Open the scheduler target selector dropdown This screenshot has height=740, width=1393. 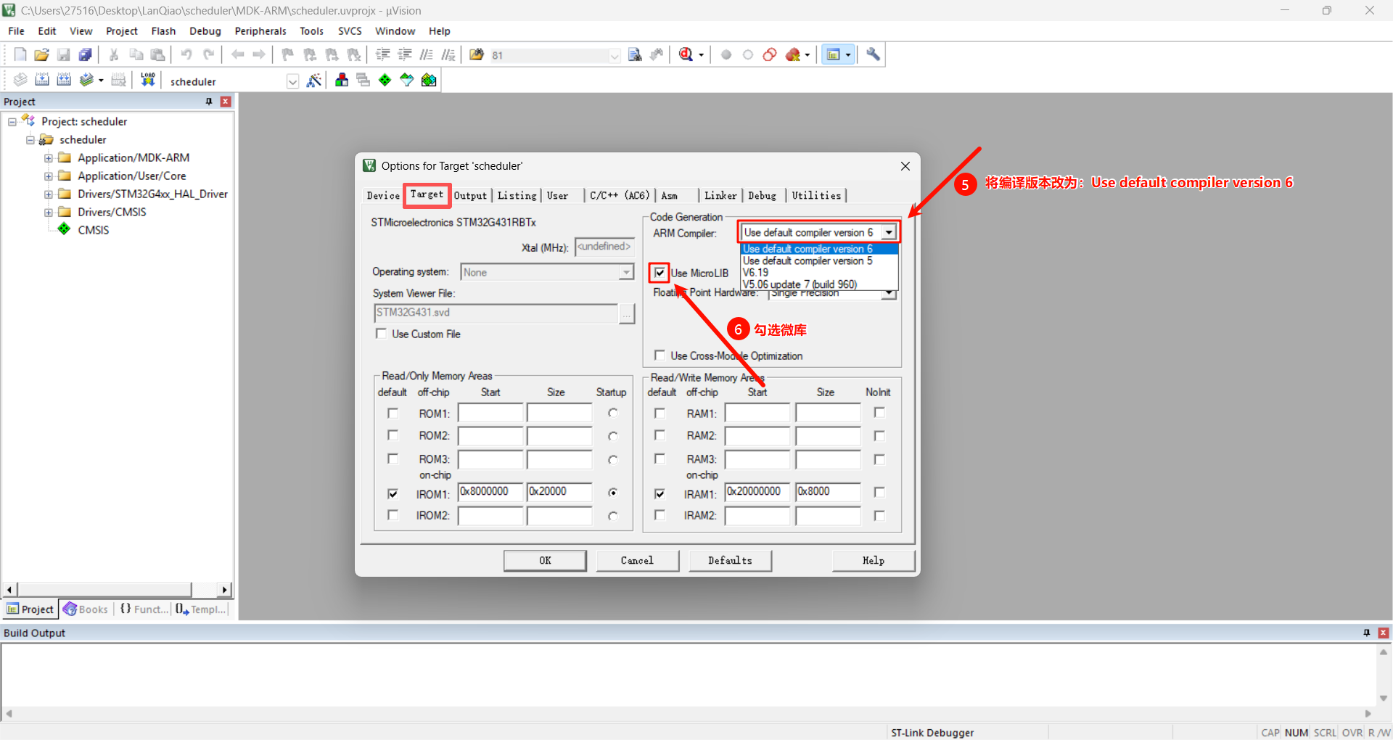[292, 81]
